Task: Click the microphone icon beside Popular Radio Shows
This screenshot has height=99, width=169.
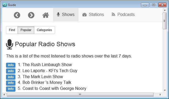Action: coord(10,44)
